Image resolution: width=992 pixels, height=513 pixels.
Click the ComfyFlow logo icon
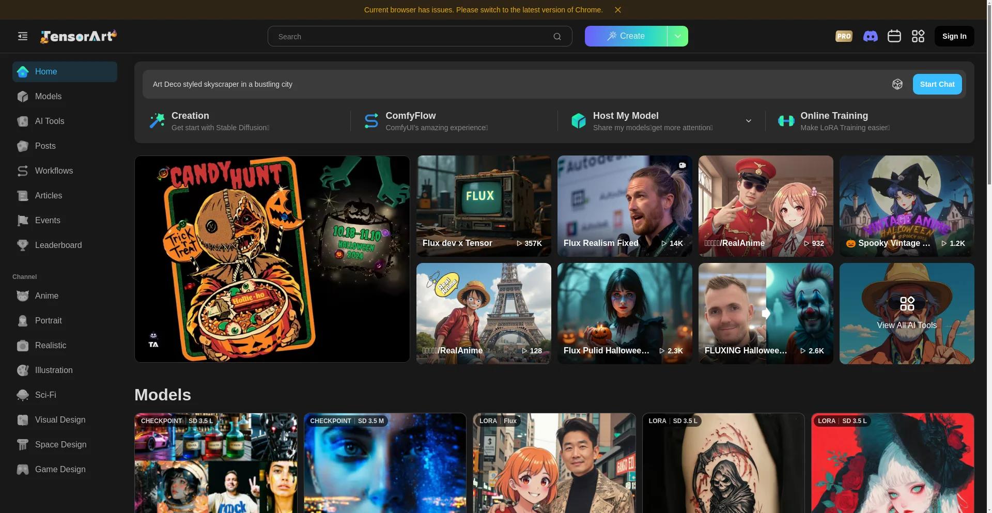[x=371, y=121]
